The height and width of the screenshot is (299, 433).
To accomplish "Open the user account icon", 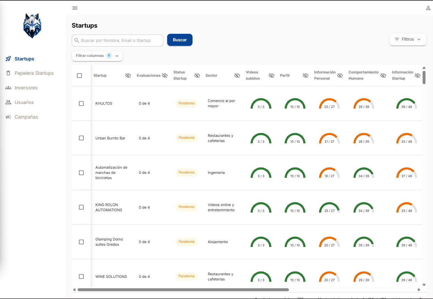I will (428, 8).
